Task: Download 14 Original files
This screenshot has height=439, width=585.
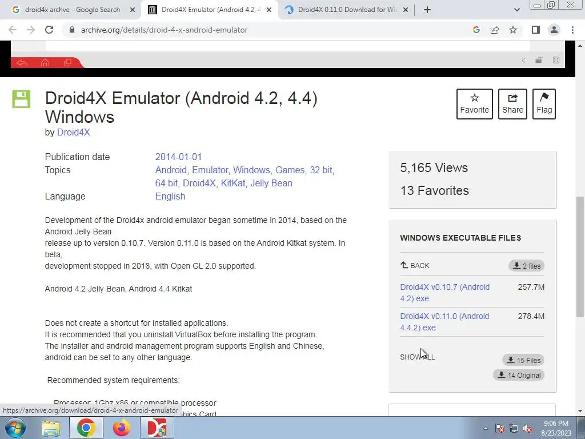Action: (519, 375)
